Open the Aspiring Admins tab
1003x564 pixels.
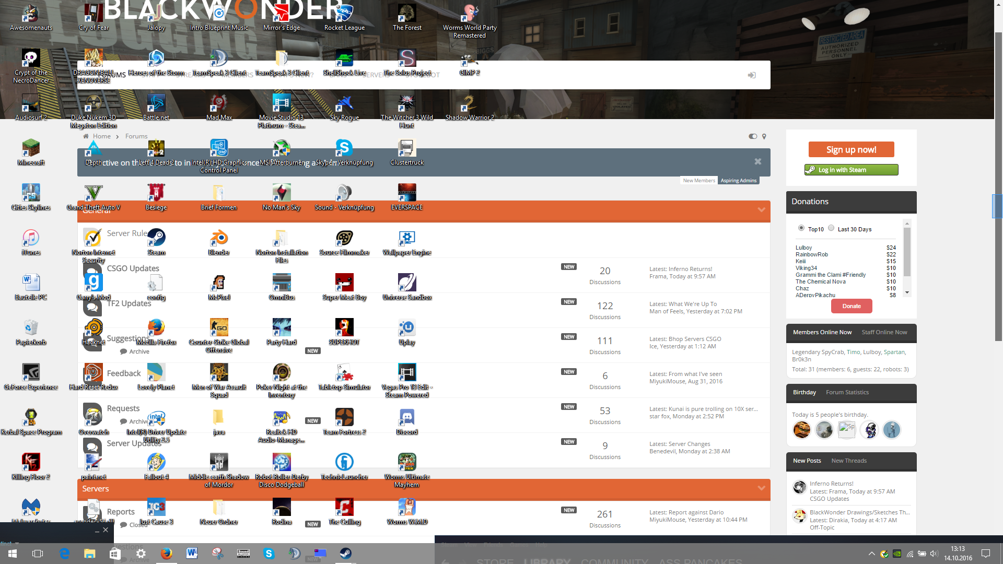pos(739,181)
